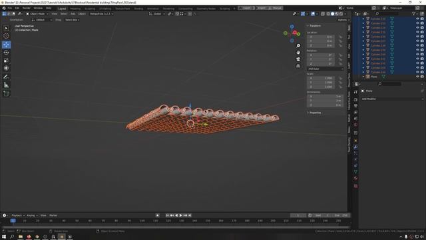Image resolution: width=426 pixels, height=240 pixels.
Task: Disable rendering for Plane camera icon
Action: (x=422, y=77)
